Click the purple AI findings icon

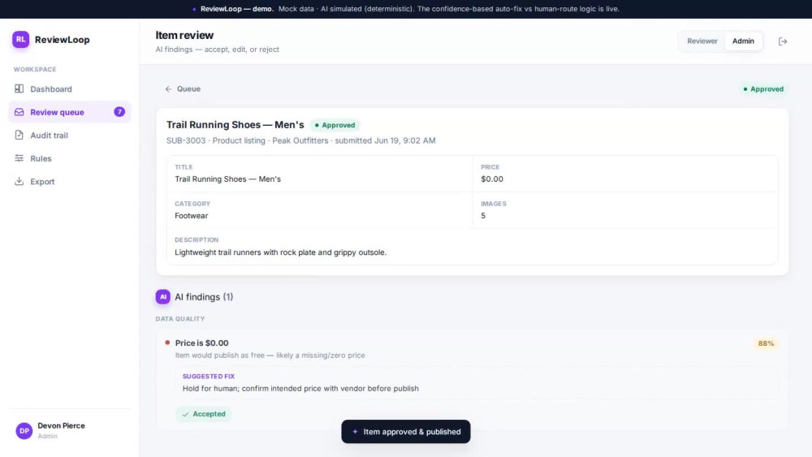(163, 296)
